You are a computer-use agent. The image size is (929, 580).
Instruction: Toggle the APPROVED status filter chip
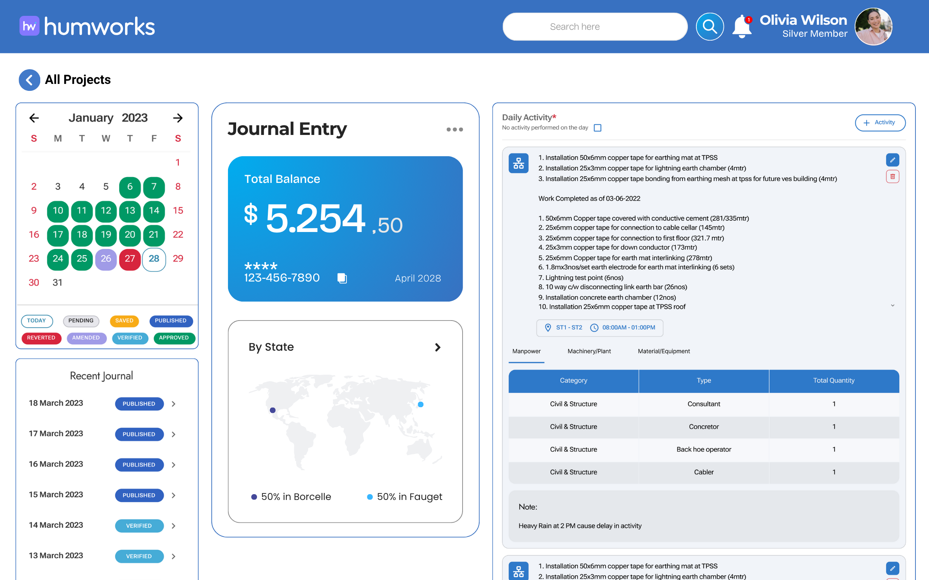click(174, 338)
